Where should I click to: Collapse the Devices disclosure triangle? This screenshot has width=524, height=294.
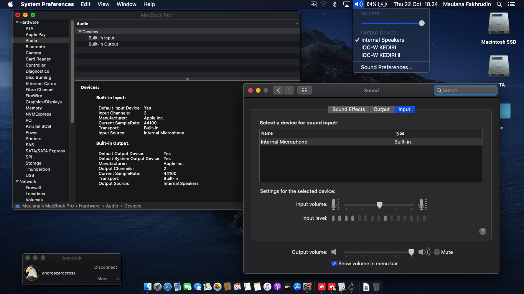tap(80, 32)
